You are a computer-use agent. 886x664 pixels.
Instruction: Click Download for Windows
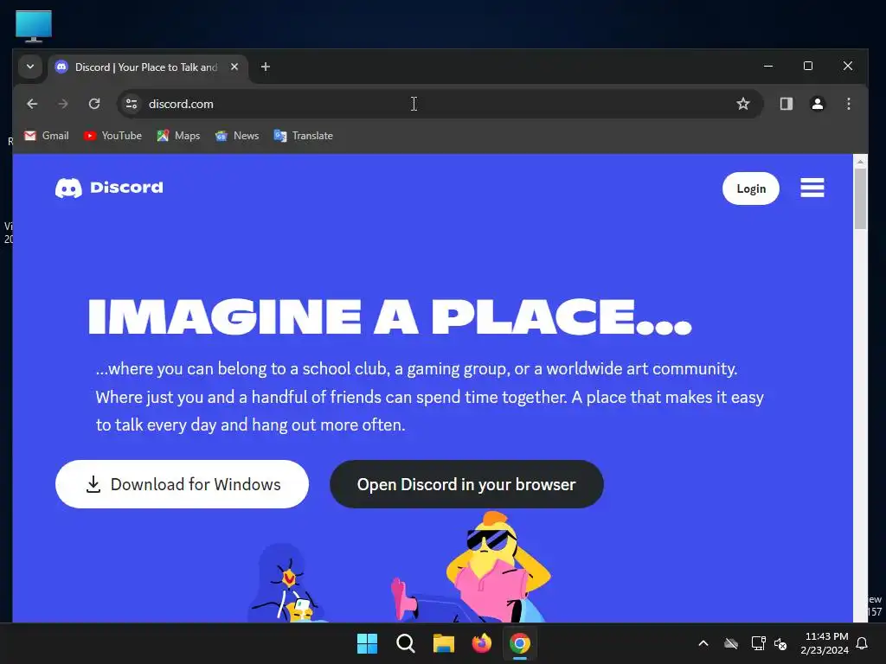[x=182, y=484]
